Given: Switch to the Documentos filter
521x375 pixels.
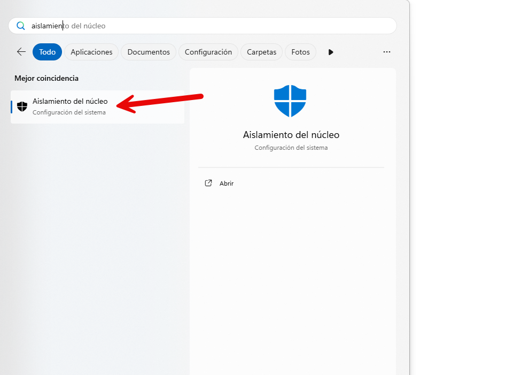Looking at the screenshot, I should point(149,52).
